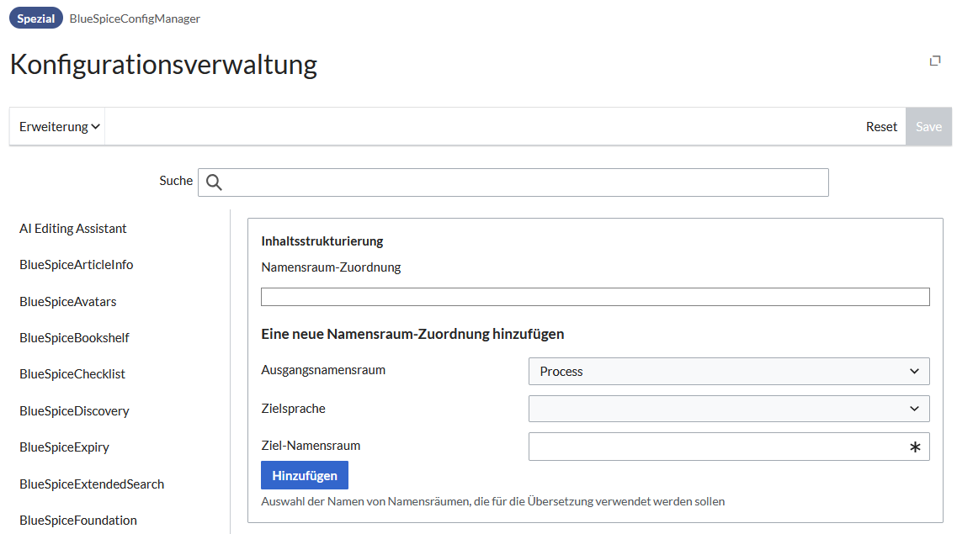Click the Suche search input field
957x534 pixels.
[x=513, y=182]
